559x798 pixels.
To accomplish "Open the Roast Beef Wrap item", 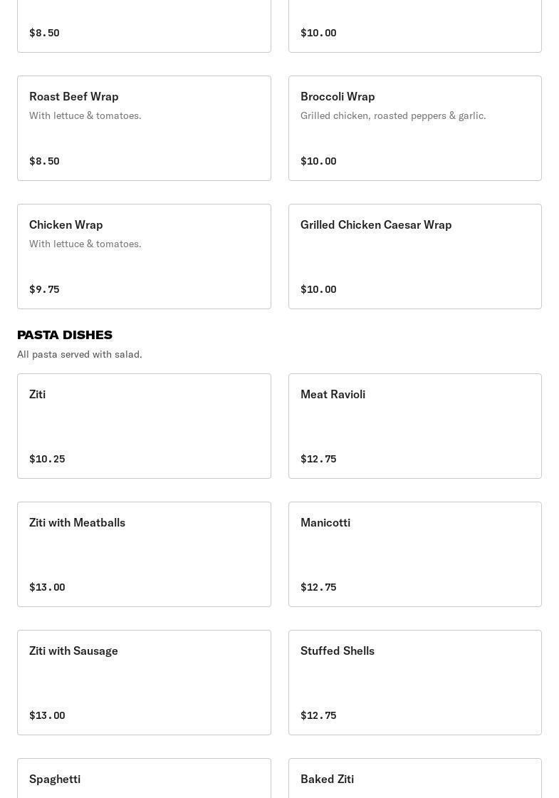I will point(144,128).
